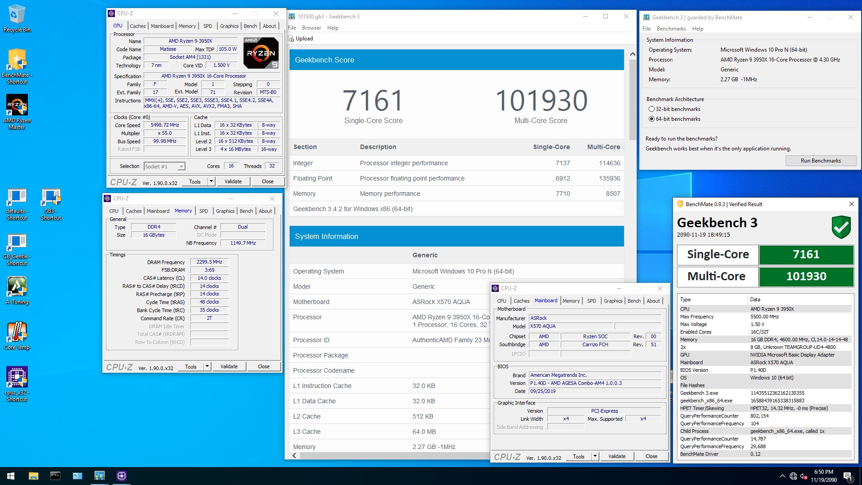This screenshot has width=862, height=485.
Task: Click Validate in CPU-Z CPU window
Action: [233, 181]
